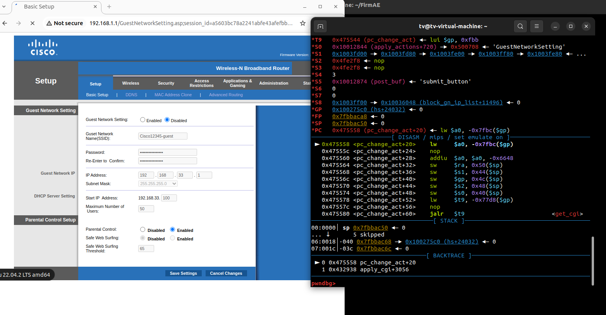The image size is (606, 315).
Task: Maximize the terminal window
Action: tap(571, 26)
